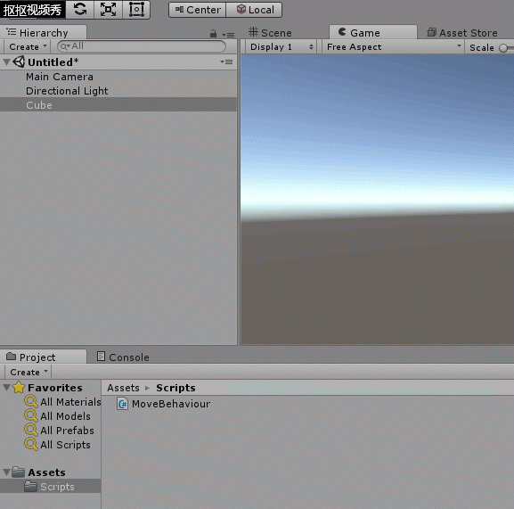Focus the Hierarchy search field
Screen dimensions: 514x509
click(142, 46)
